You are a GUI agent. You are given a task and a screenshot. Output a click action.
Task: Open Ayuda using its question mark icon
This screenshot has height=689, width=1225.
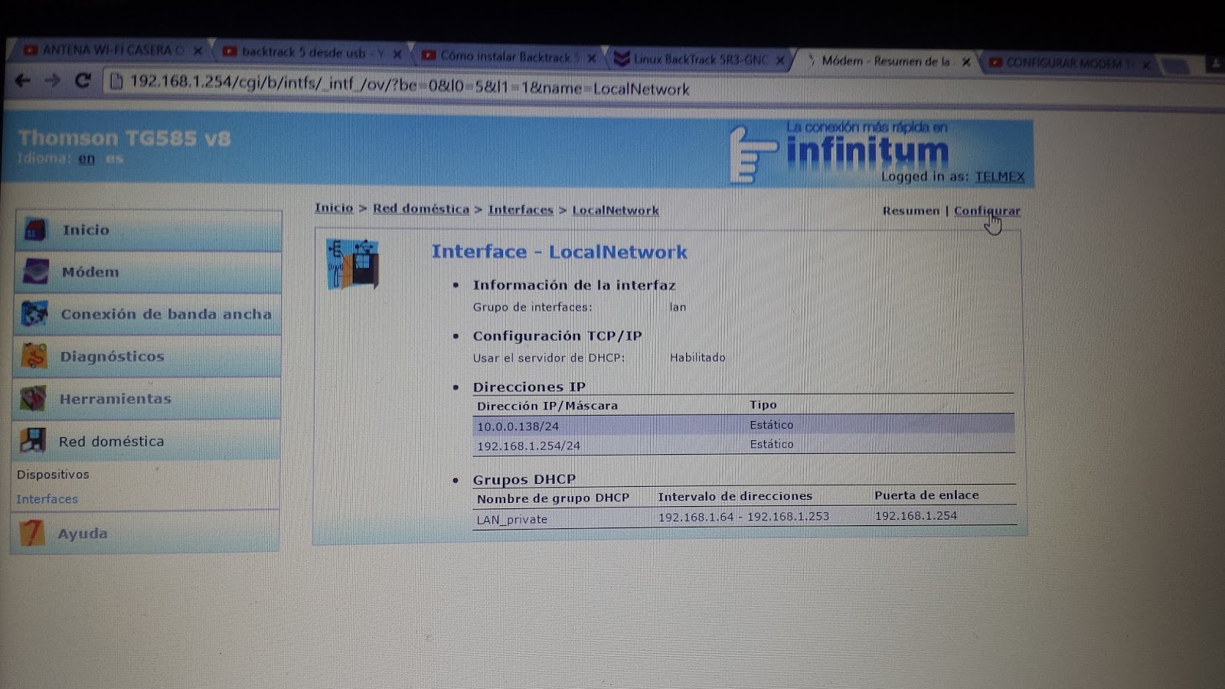(34, 533)
